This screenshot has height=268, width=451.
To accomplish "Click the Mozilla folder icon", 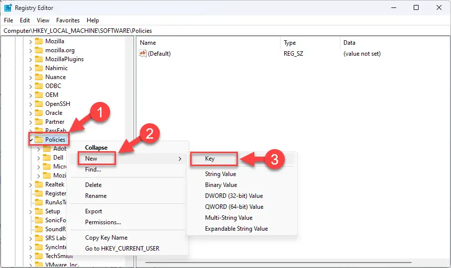I will (38, 41).
